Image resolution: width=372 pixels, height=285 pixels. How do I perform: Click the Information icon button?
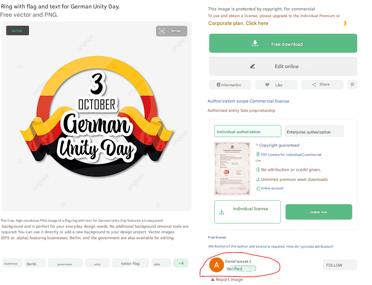[218, 85]
